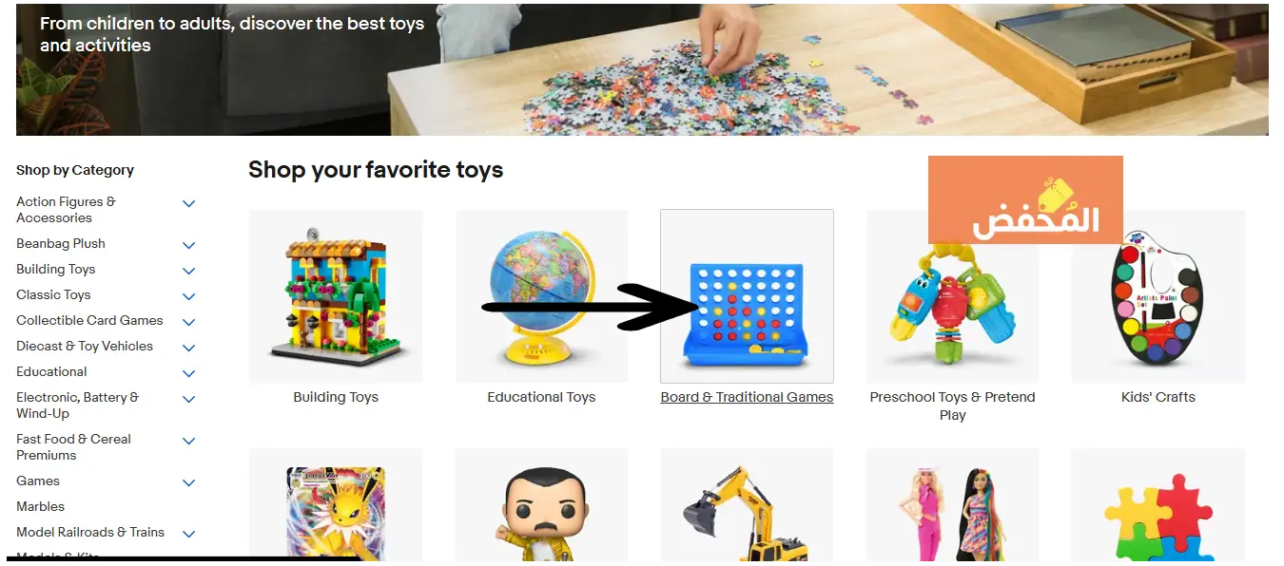Expand the Collectible Card Games chevron
Screen dimensions: 1284x566
tap(189, 322)
